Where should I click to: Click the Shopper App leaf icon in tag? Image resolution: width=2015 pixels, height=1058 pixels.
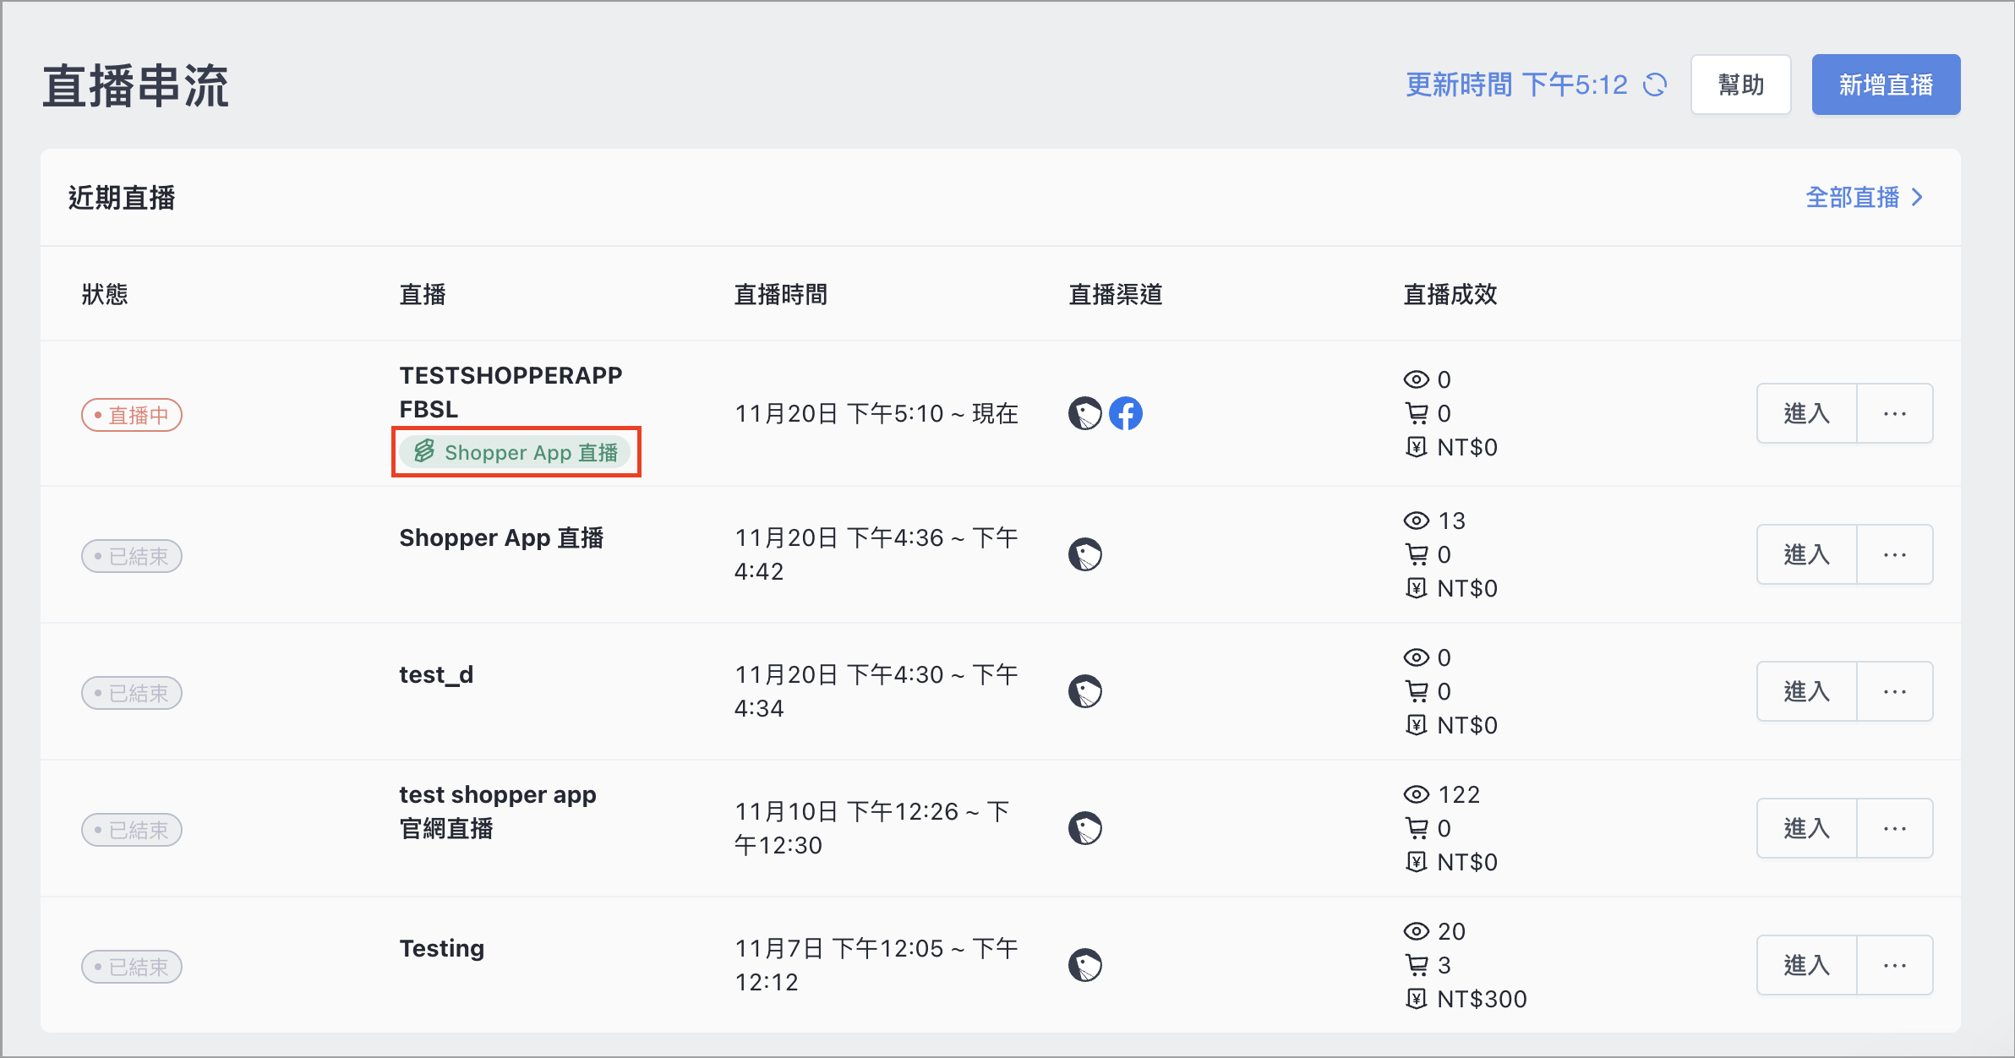[x=424, y=451]
